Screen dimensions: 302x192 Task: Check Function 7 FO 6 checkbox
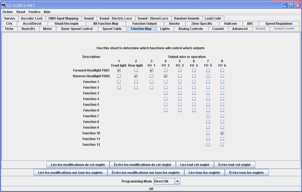222,116
